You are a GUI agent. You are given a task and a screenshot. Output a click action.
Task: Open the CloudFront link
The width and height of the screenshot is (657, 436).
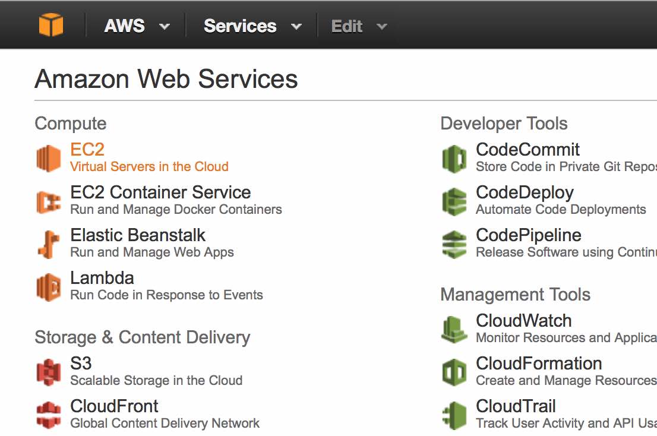[x=114, y=406]
